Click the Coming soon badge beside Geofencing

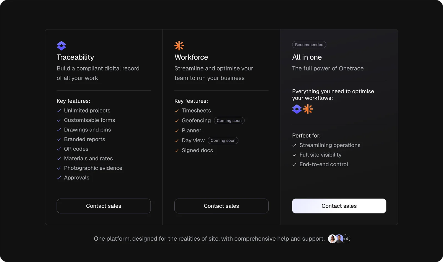[x=229, y=120]
